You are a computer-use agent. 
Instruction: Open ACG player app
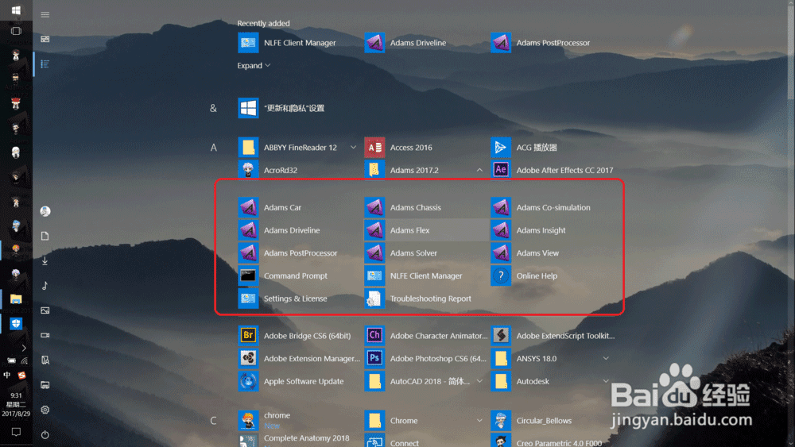[553, 148]
